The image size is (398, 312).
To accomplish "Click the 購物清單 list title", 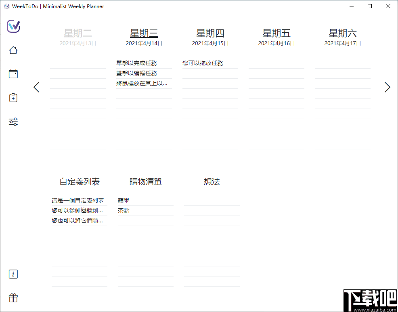I will (145, 182).
